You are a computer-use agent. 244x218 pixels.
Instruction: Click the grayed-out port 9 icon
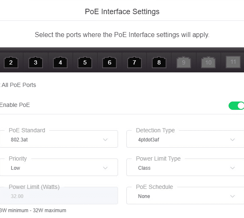184,62
